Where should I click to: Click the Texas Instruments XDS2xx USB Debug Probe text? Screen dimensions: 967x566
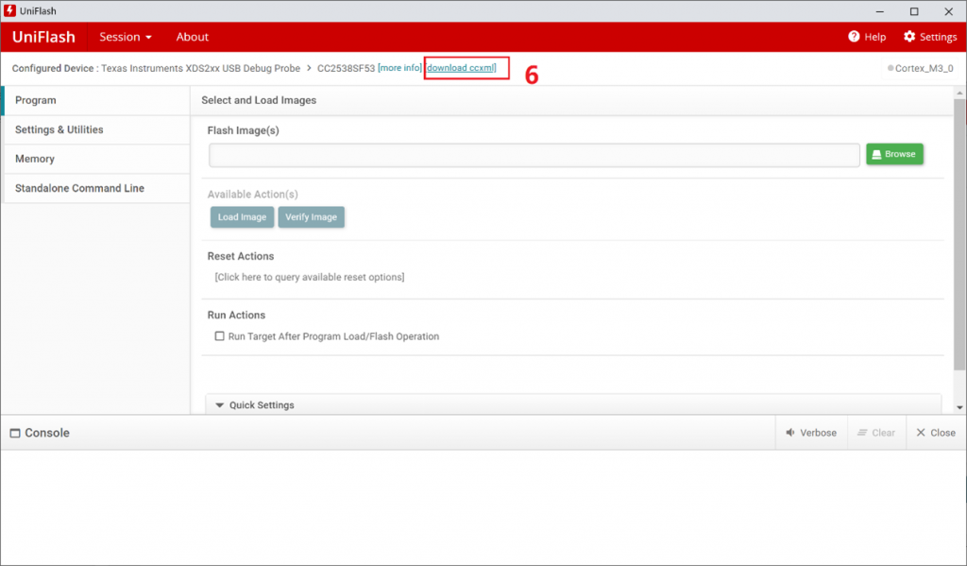[x=200, y=69]
